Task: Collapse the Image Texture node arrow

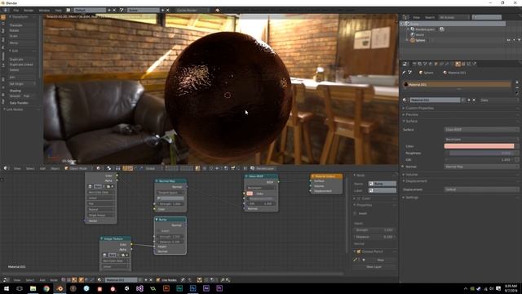Action: click(102, 238)
